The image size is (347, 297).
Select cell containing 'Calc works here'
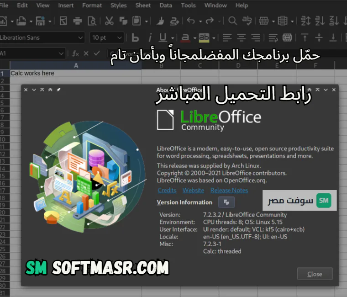tap(76, 73)
